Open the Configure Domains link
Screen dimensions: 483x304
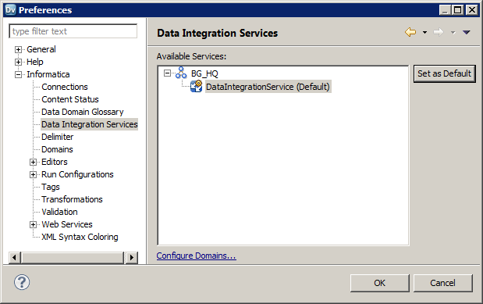click(x=196, y=256)
